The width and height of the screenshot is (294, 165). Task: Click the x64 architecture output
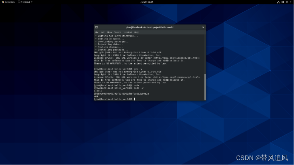pyautogui.click(x=96, y=96)
